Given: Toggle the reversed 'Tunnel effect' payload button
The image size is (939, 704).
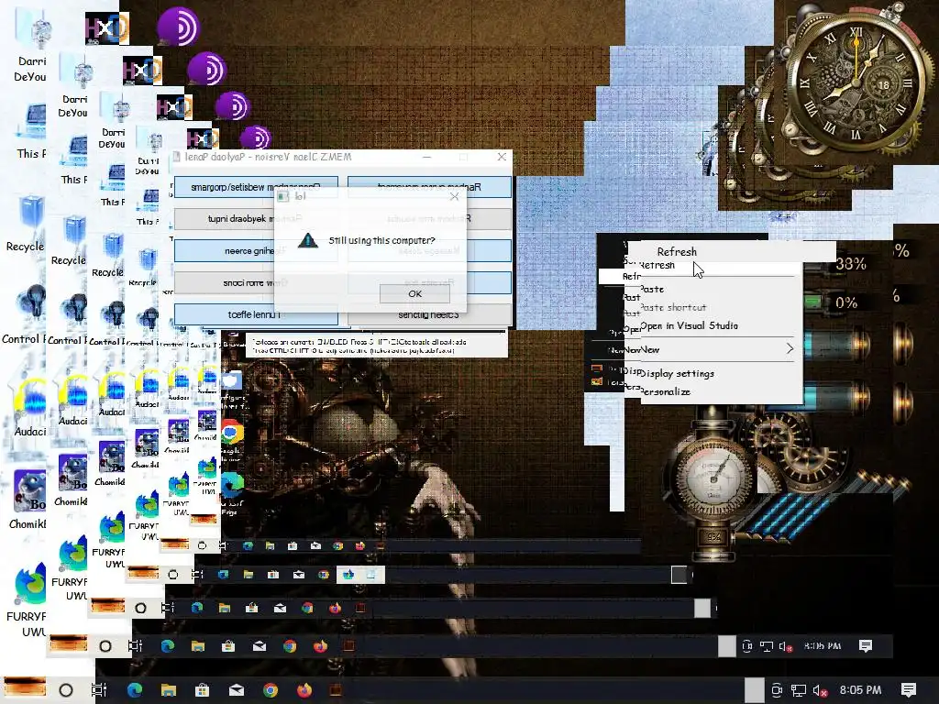Looking at the screenshot, I should pos(256,314).
